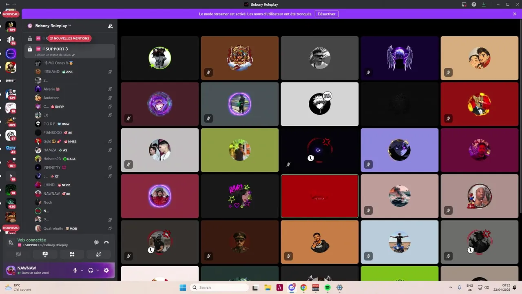The width and height of the screenshot is (522, 294).
Task: Open the server with 42 badge
Action: pyautogui.click(x=11, y=149)
